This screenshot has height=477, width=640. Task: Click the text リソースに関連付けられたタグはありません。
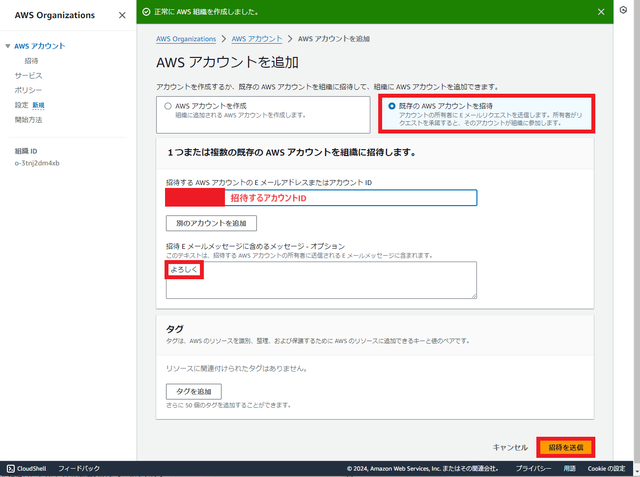pyautogui.click(x=237, y=369)
